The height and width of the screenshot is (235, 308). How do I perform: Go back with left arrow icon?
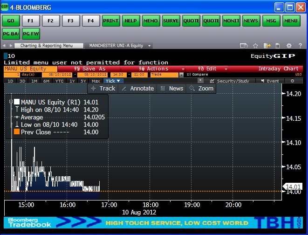coord(4,46)
